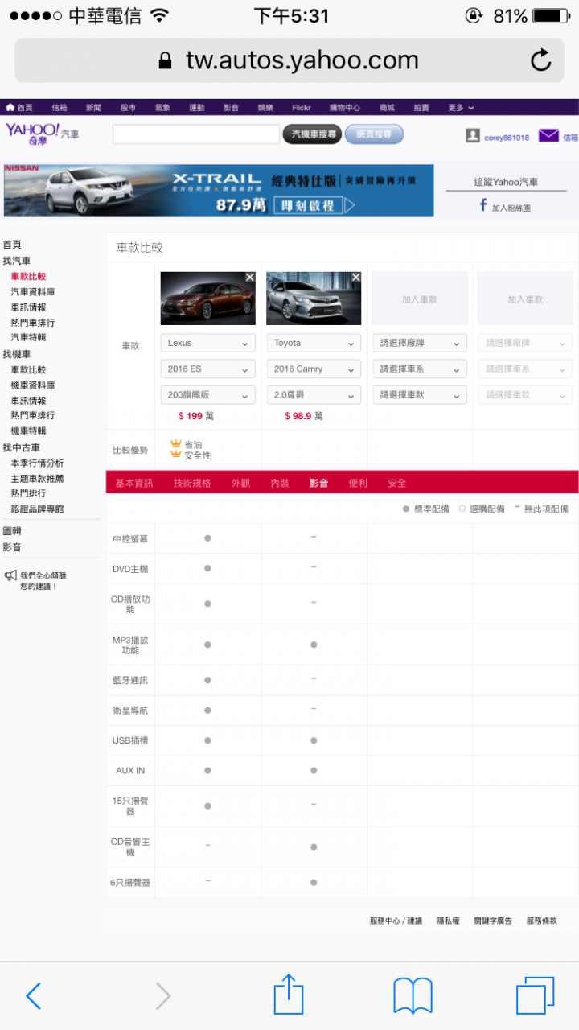Viewport: 579px width, 1030px height.
Task: Click the Lexus ES car thumbnail
Action: click(208, 299)
